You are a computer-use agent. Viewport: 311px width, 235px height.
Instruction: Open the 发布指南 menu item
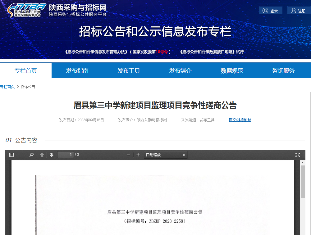[77, 70]
